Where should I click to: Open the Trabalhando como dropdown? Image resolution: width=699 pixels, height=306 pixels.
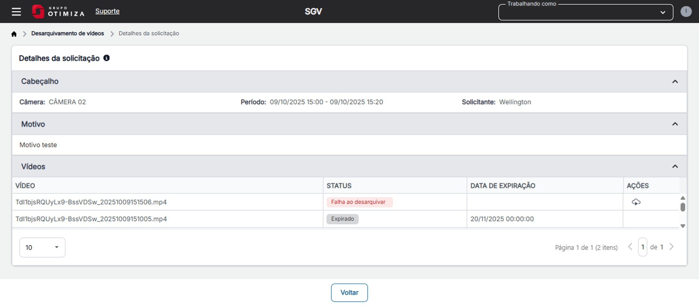click(586, 12)
